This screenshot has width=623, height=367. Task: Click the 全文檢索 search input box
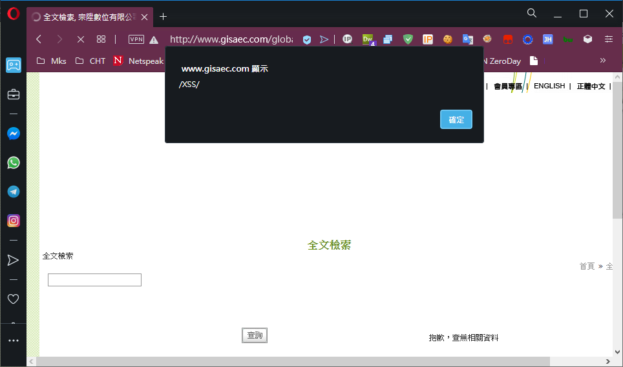tap(94, 280)
